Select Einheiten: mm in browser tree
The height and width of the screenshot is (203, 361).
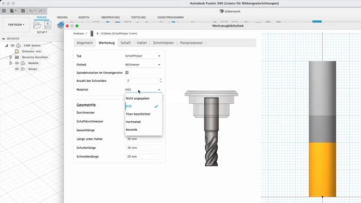(x=32, y=51)
